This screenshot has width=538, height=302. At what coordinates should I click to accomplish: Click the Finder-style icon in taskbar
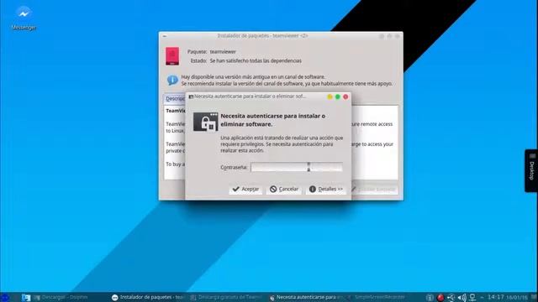point(26,298)
